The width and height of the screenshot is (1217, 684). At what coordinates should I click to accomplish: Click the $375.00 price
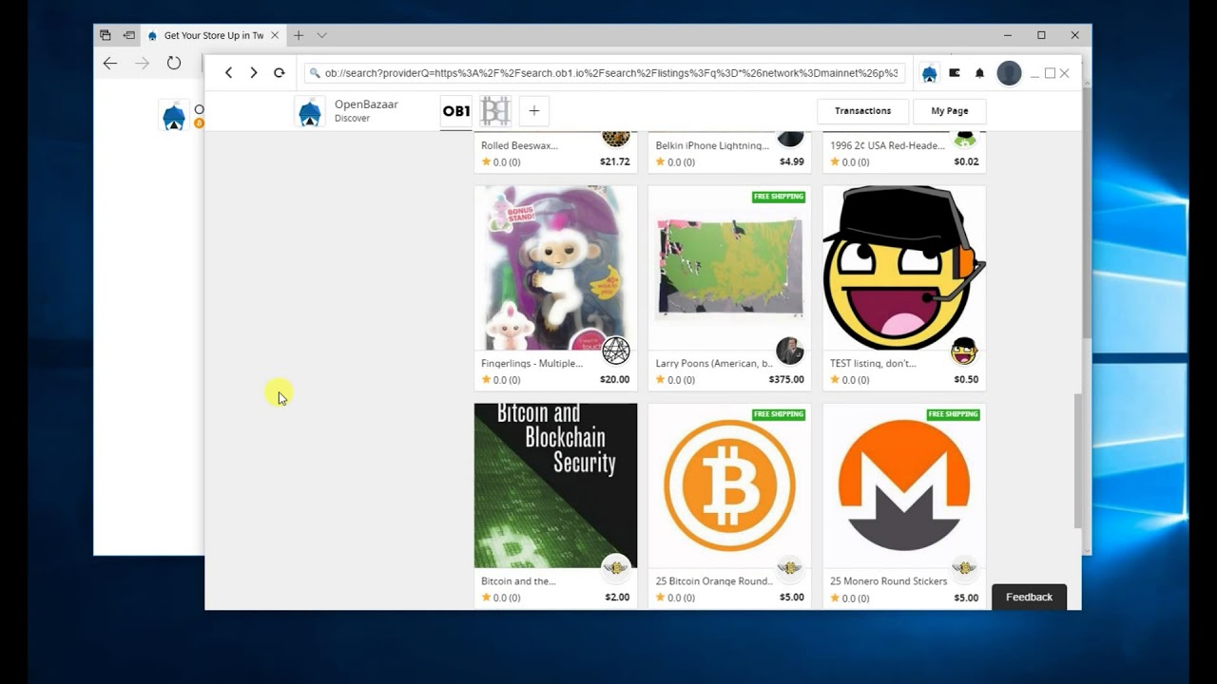coord(786,379)
